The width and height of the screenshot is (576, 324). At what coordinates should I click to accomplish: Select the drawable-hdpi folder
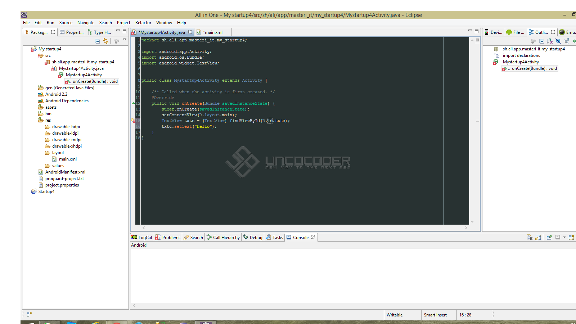(66, 127)
